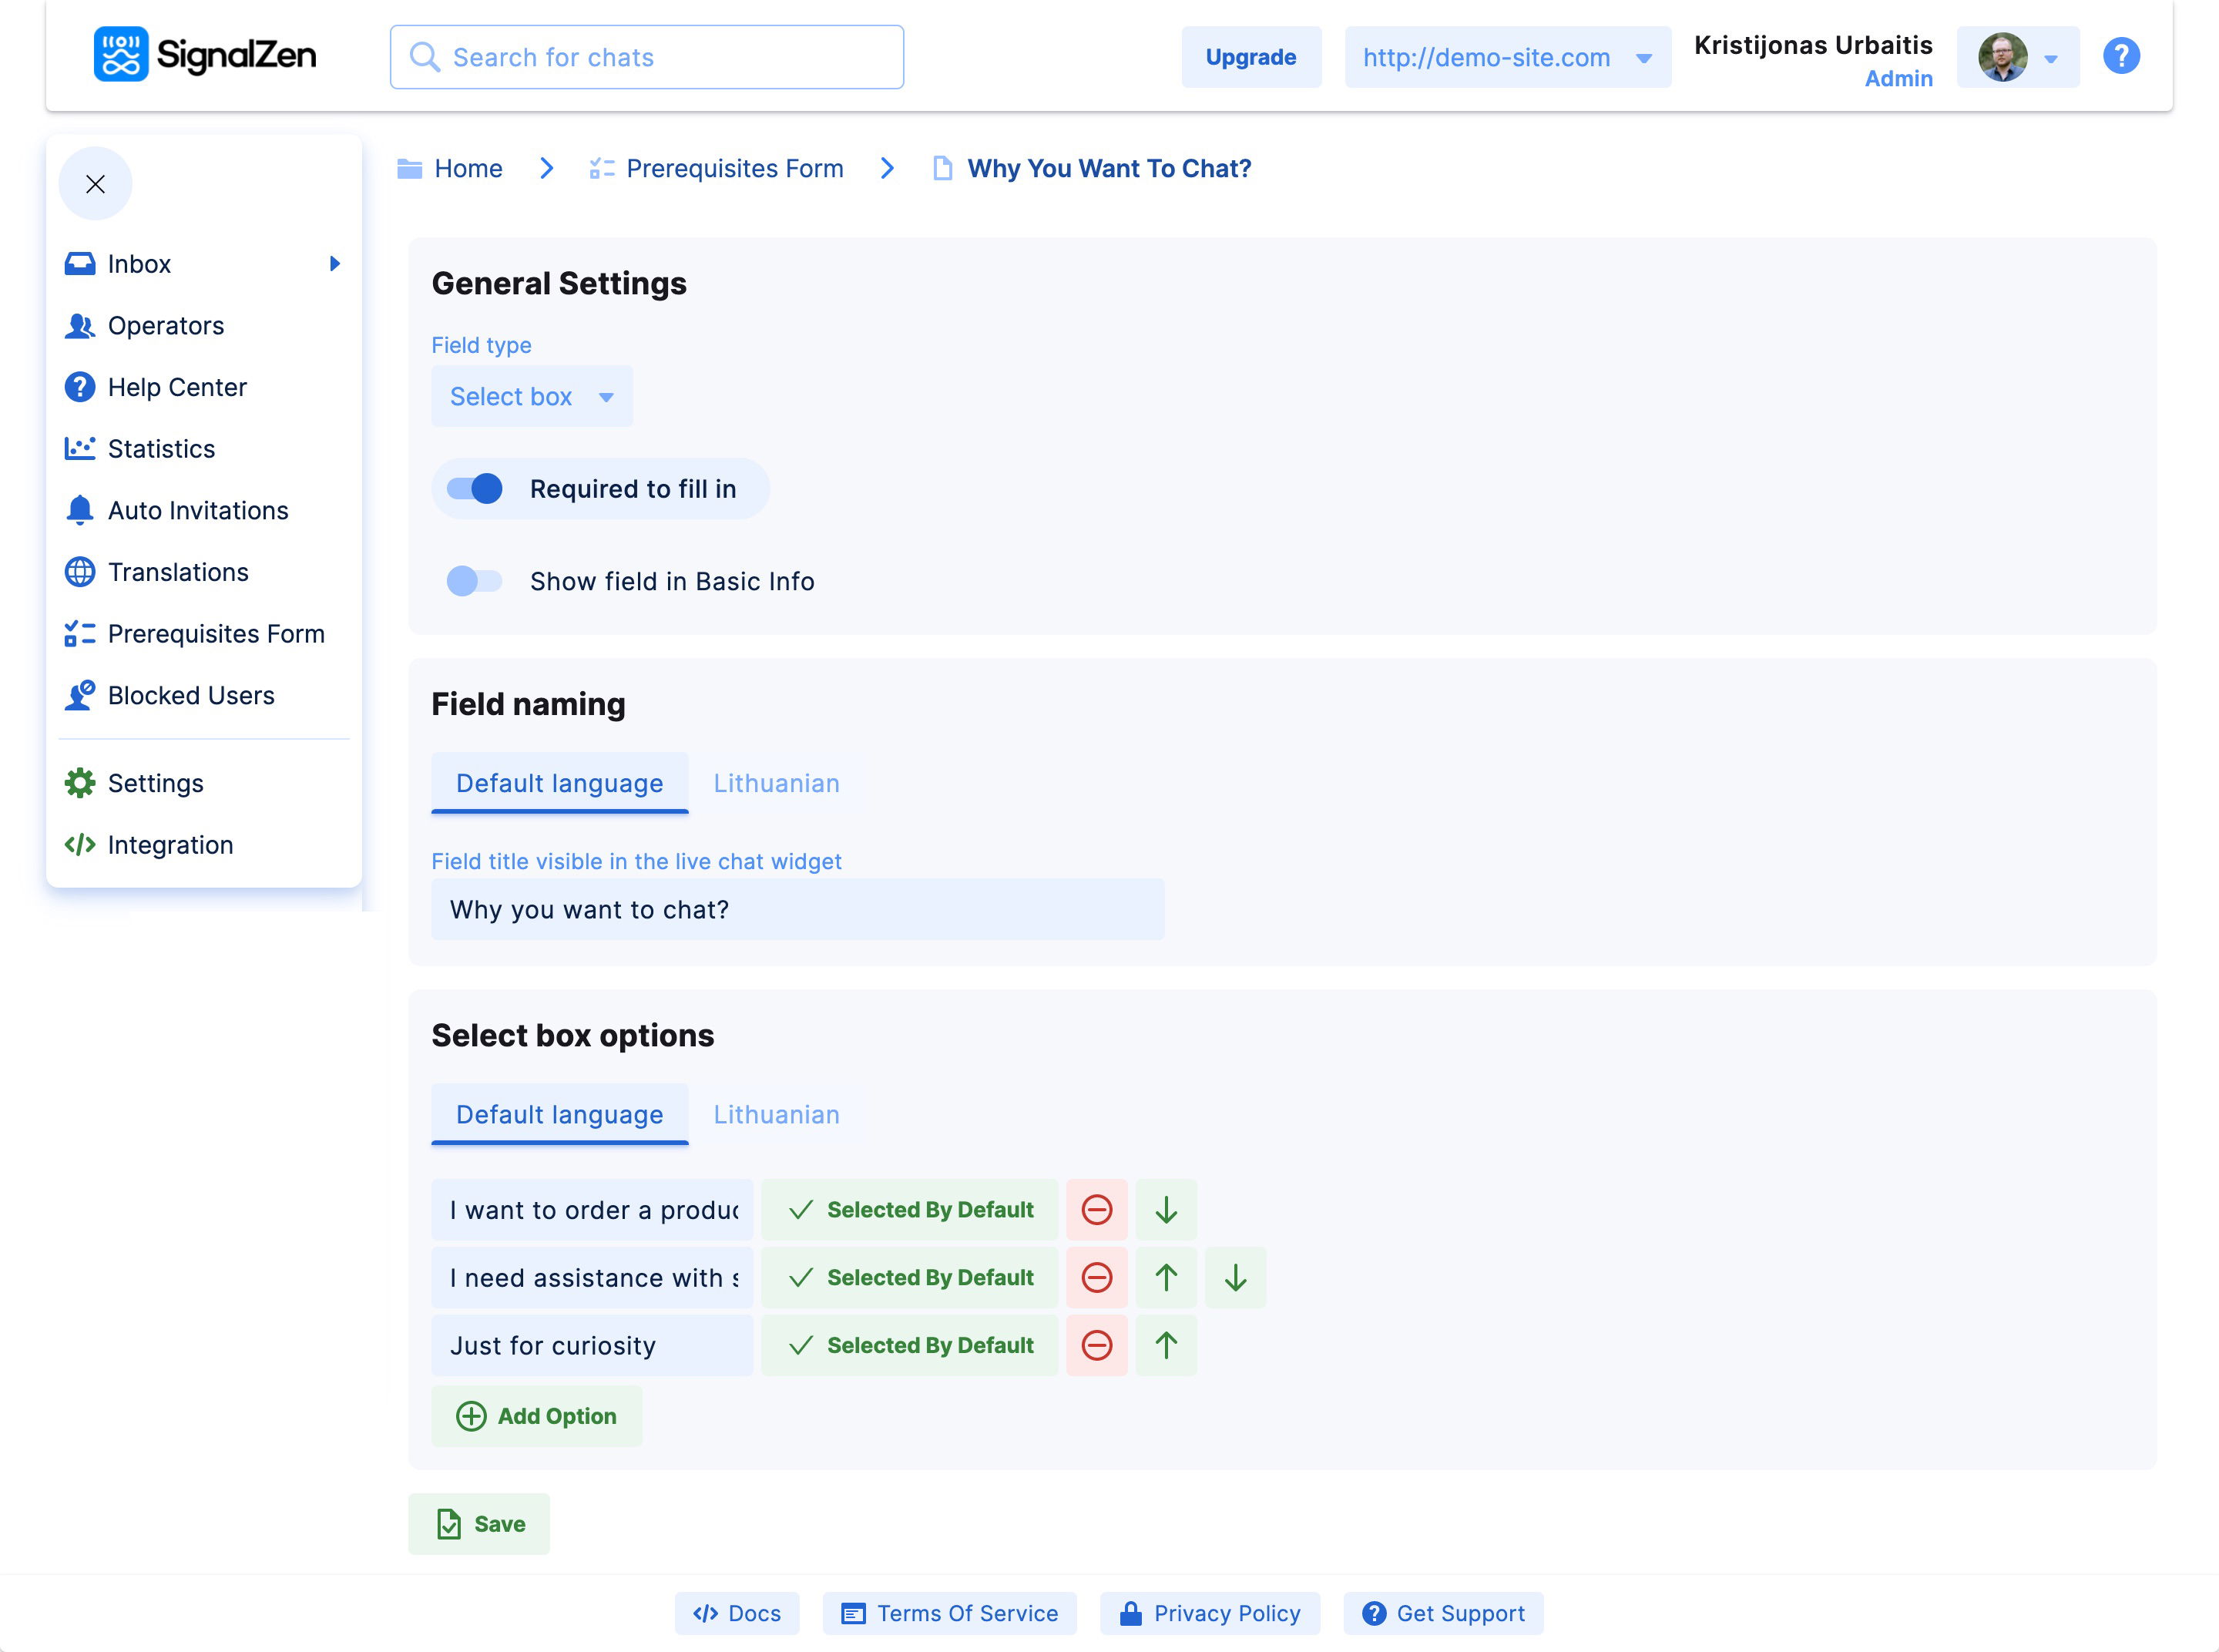Click the Add Option button
Image resolution: width=2219 pixels, height=1652 pixels.
click(536, 1416)
